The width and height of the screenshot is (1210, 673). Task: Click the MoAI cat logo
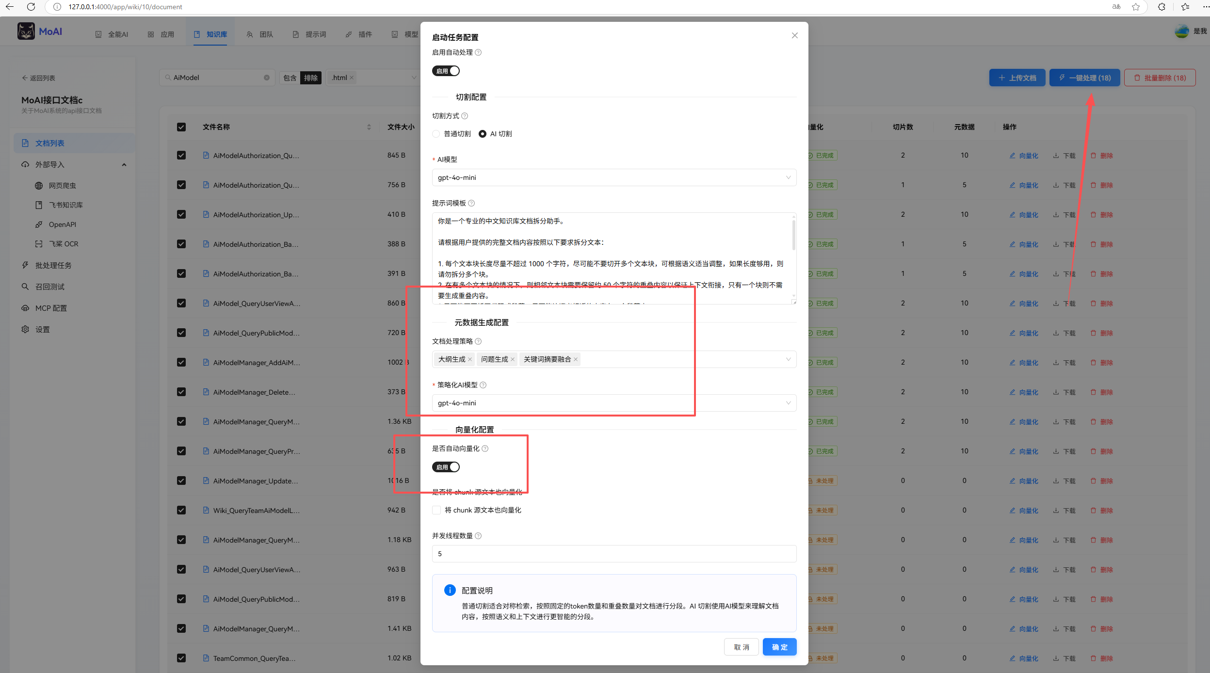[x=26, y=32]
